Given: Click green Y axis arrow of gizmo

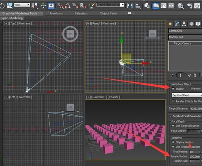Looking at the screenshot, I should click(121, 39).
